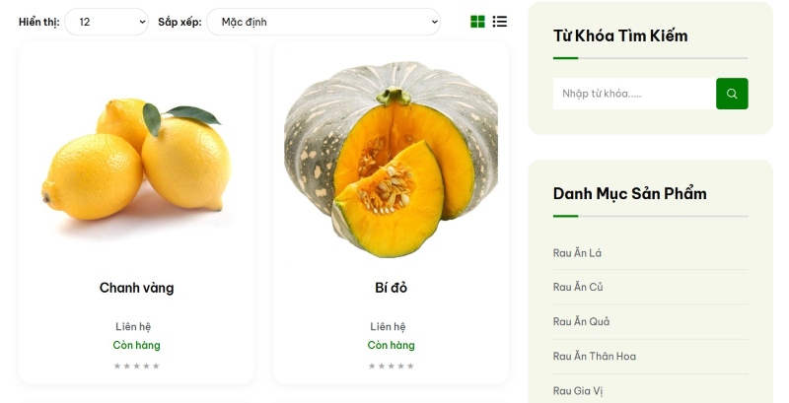The width and height of the screenshot is (789, 403).
Task: Open the Bí đỏ product title
Action: point(391,288)
